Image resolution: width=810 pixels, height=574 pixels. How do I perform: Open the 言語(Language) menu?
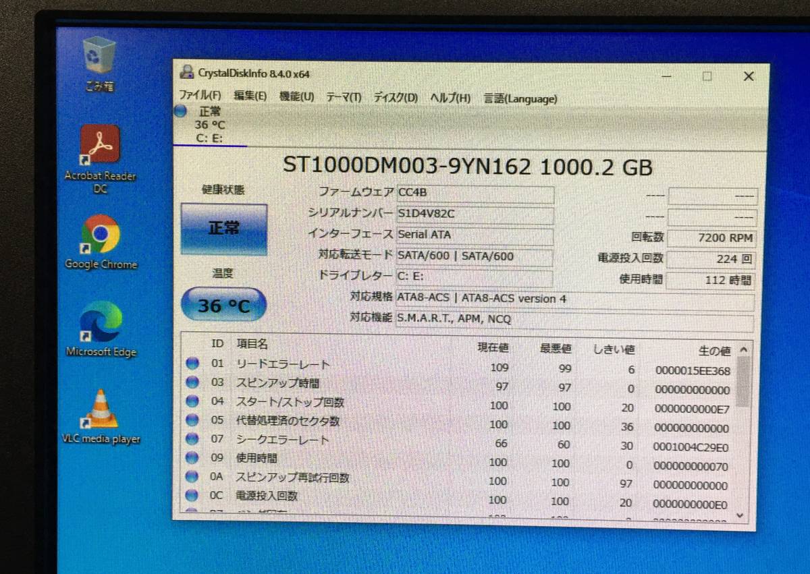point(520,98)
